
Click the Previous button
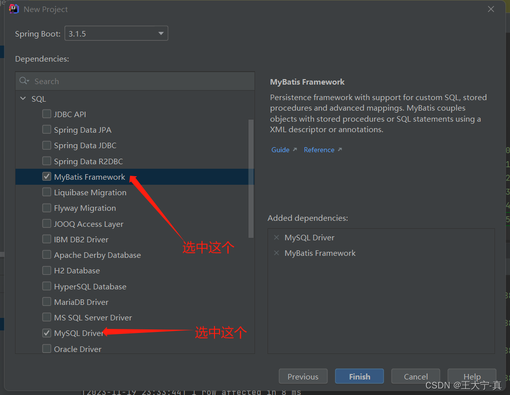pos(303,376)
